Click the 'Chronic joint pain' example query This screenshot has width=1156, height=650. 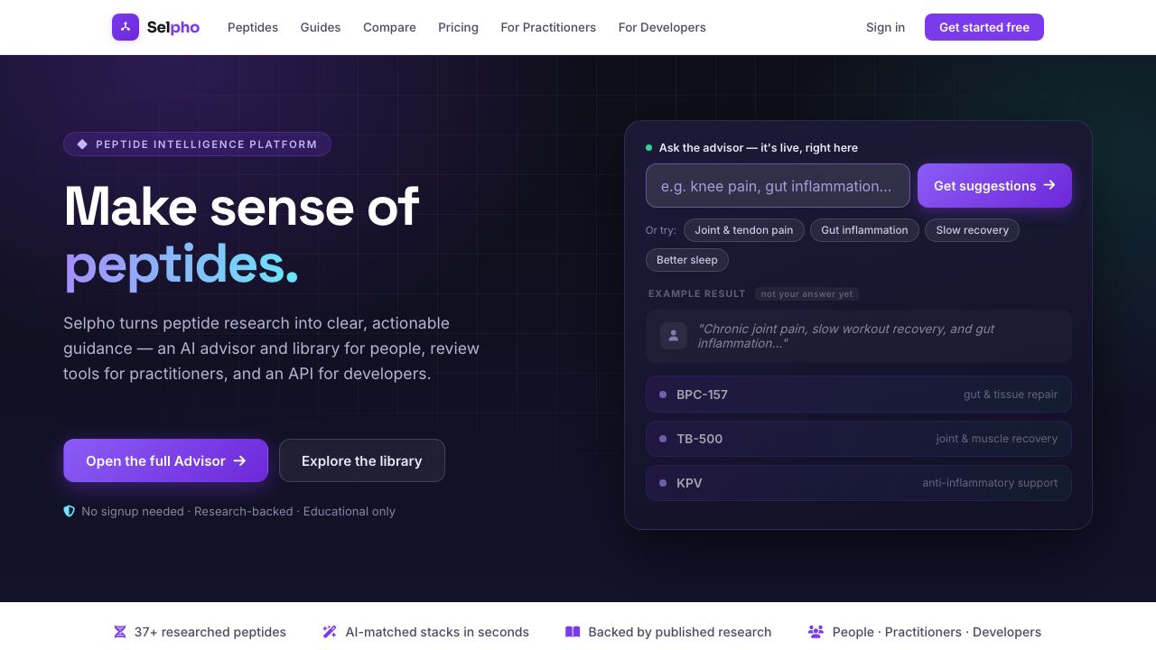point(859,336)
